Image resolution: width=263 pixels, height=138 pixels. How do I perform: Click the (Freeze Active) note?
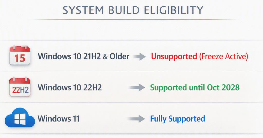224,56
